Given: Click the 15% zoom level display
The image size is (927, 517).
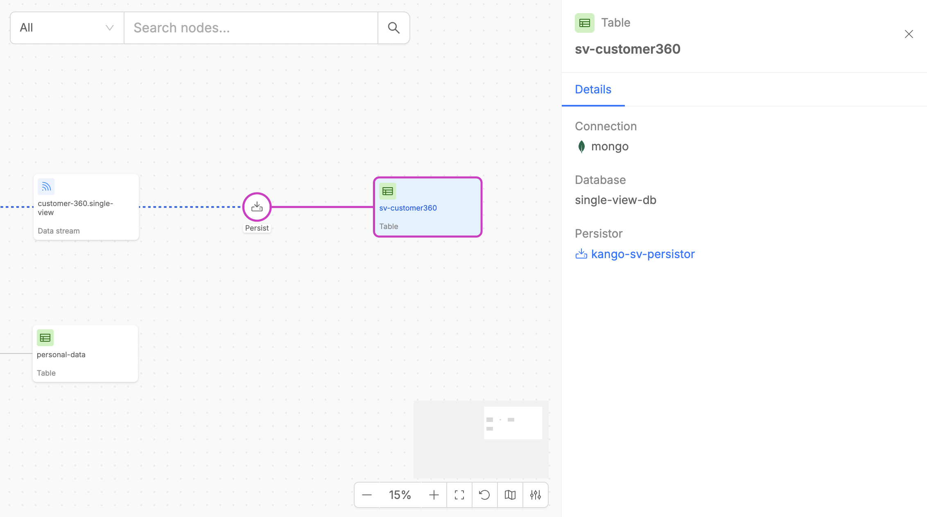Looking at the screenshot, I should pos(400,495).
